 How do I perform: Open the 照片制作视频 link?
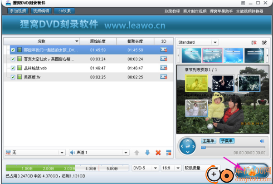point(195,11)
